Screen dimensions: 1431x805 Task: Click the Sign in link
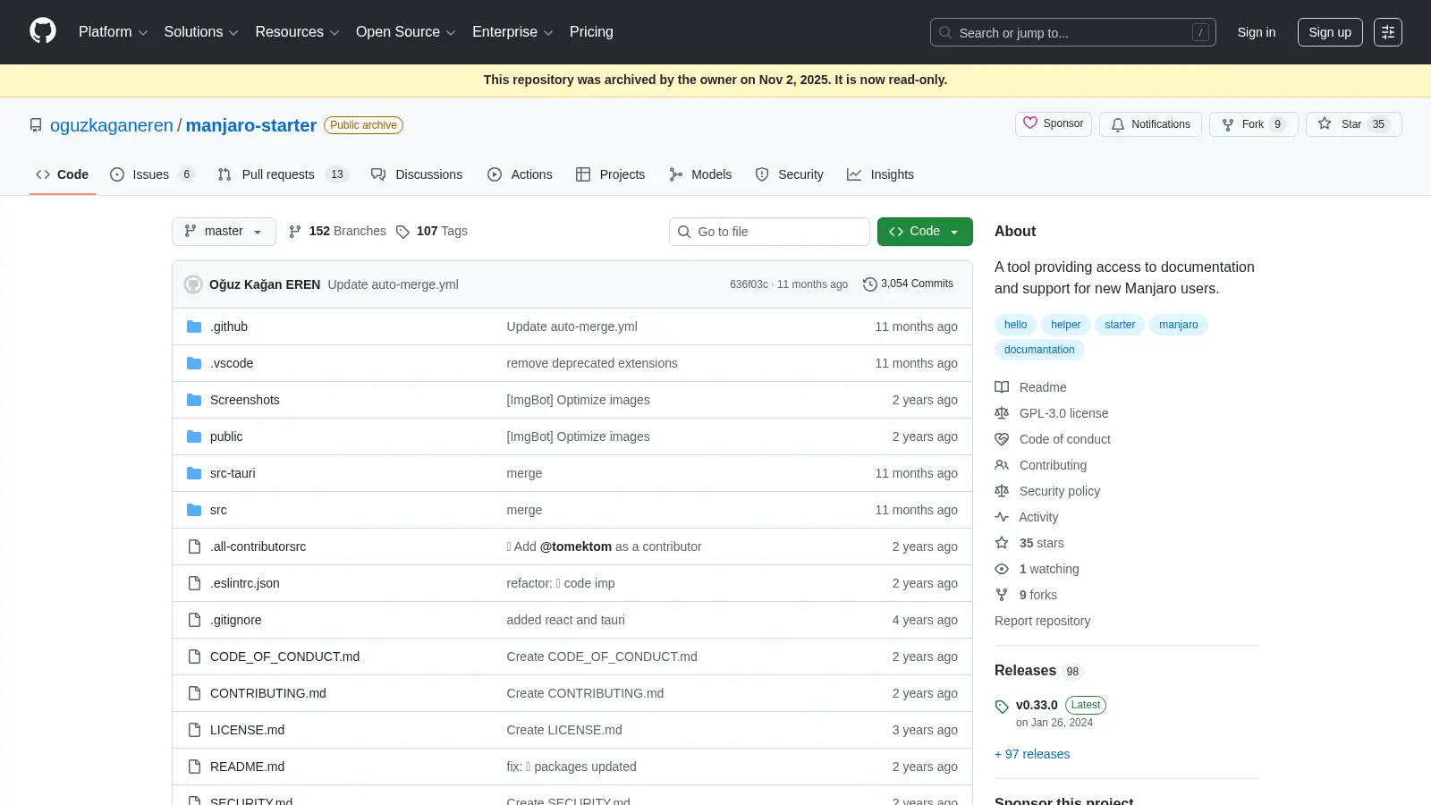point(1257,32)
